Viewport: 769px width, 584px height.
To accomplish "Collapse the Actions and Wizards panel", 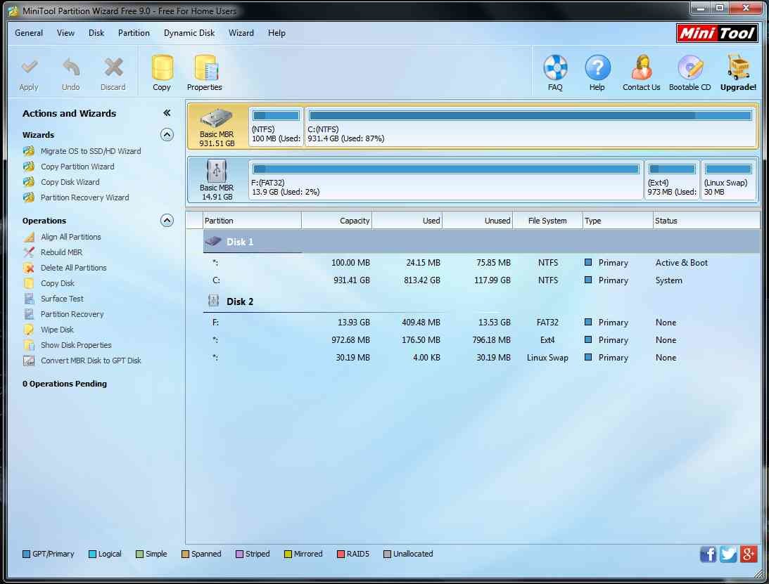I will tap(167, 113).
